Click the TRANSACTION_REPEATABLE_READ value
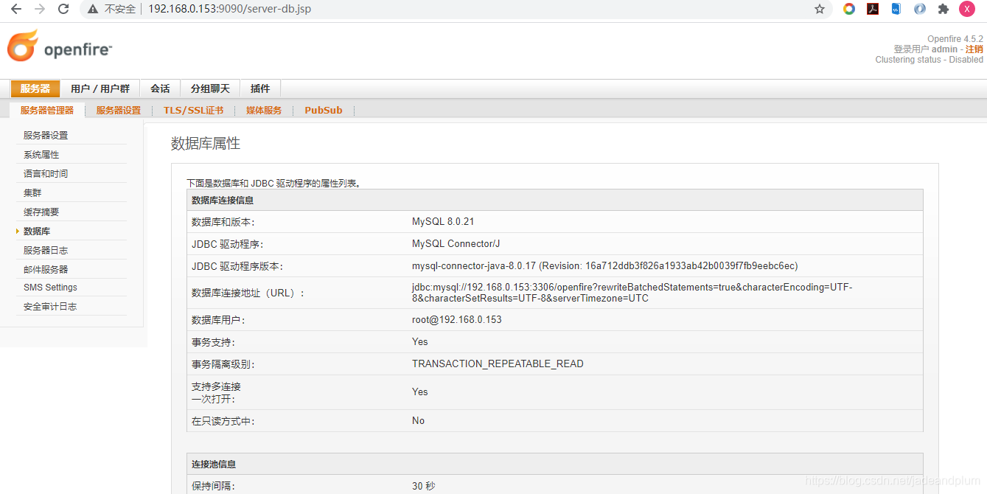Screen dimensions: 987x494 [498, 364]
